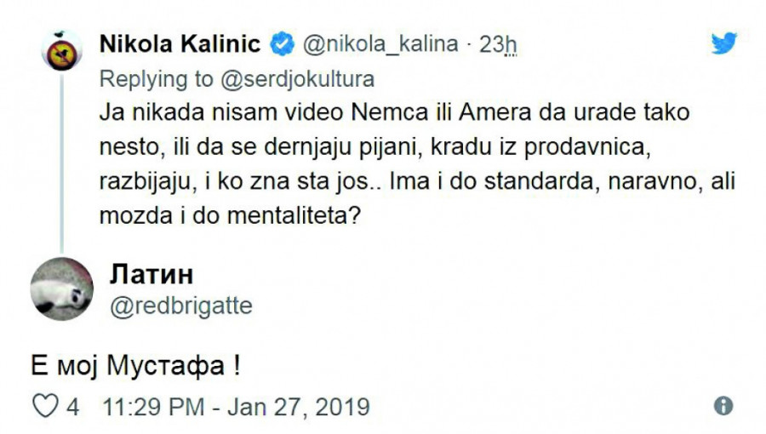
Task: Click the blue verified badge
Action: [x=284, y=43]
